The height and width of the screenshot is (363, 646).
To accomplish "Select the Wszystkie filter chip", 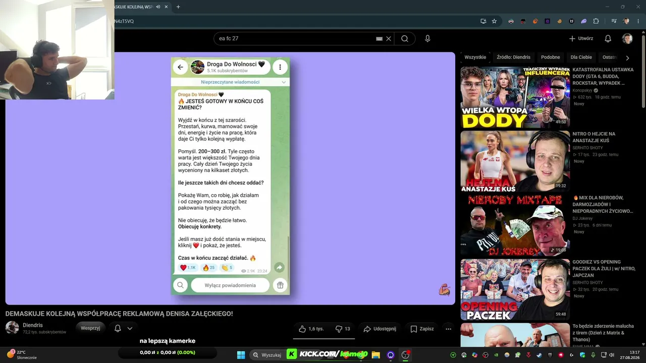I will (475, 57).
